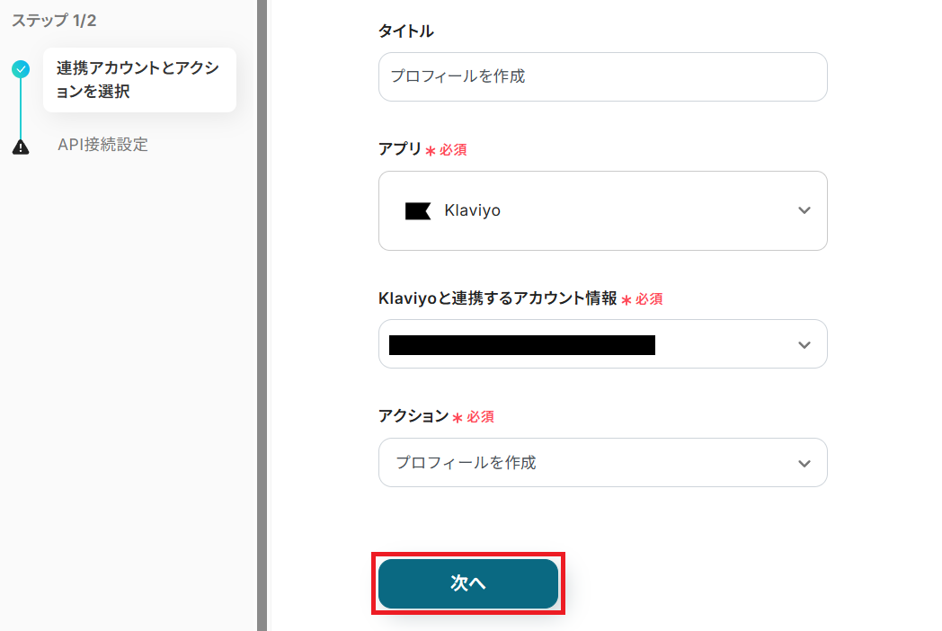Screen dimensions: 942x631
Task: Select the 連携アカウントとアクションを選択 step
Action: pos(138,80)
